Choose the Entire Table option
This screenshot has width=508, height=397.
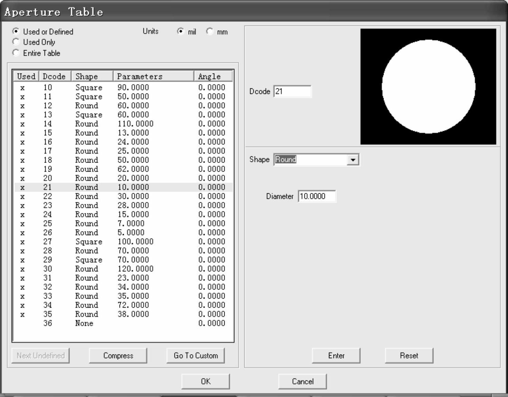click(16, 53)
